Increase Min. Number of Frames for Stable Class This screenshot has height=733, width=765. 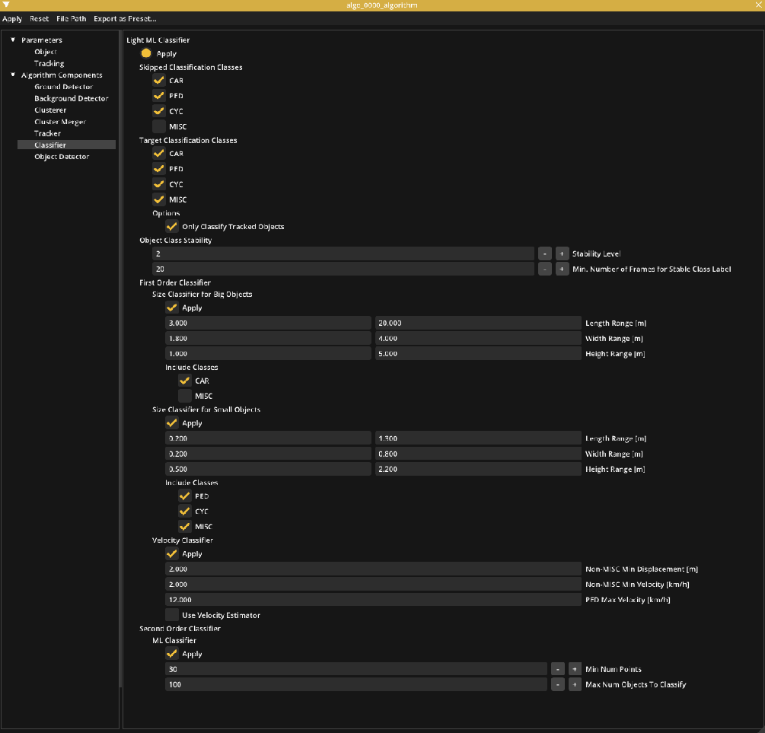[562, 269]
